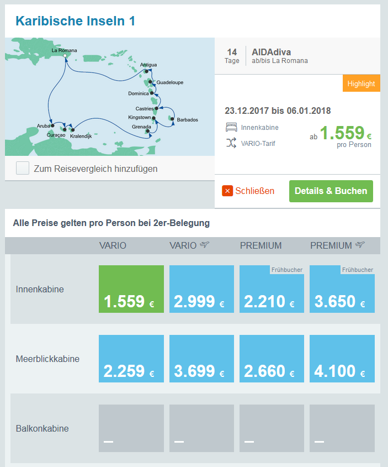Screen dimensions: 388x467
Task: Click the airplane icon beside PREMIUM header
Action: pyautogui.click(x=360, y=245)
